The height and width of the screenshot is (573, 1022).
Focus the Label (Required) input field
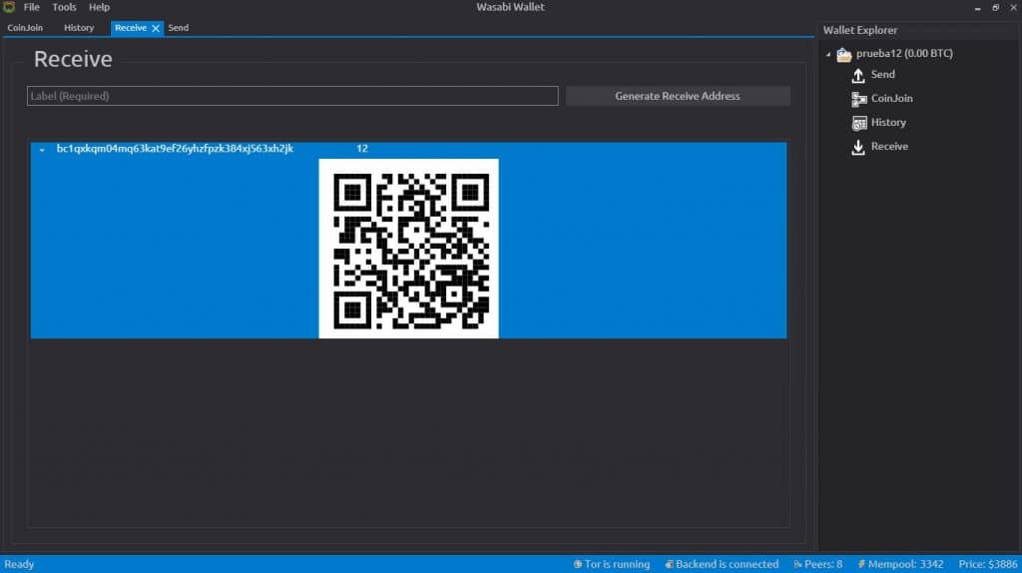291,96
